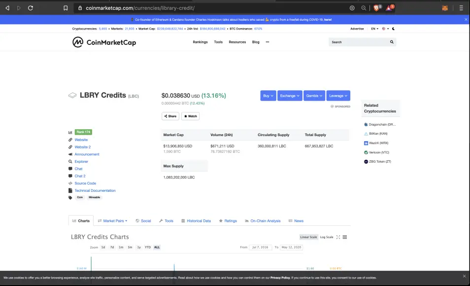Expand the Gamble dropdown button
This screenshot has height=286, width=470.
pyautogui.click(x=314, y=96)
